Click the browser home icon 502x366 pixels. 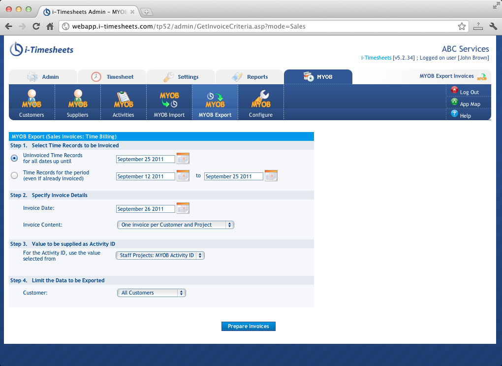[x=50, y=26]
